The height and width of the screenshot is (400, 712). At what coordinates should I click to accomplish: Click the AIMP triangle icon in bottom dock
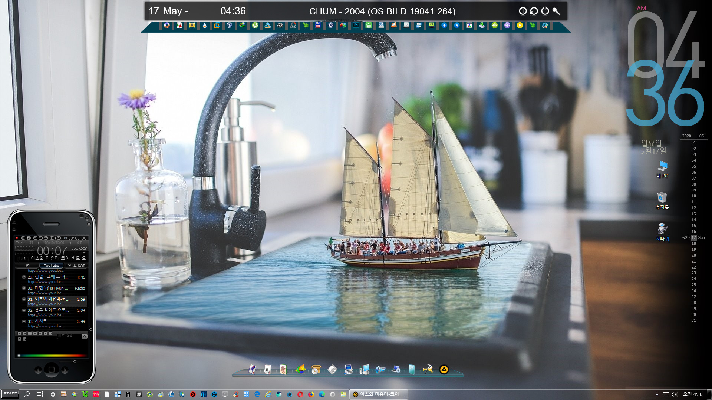tap(444, 369)
